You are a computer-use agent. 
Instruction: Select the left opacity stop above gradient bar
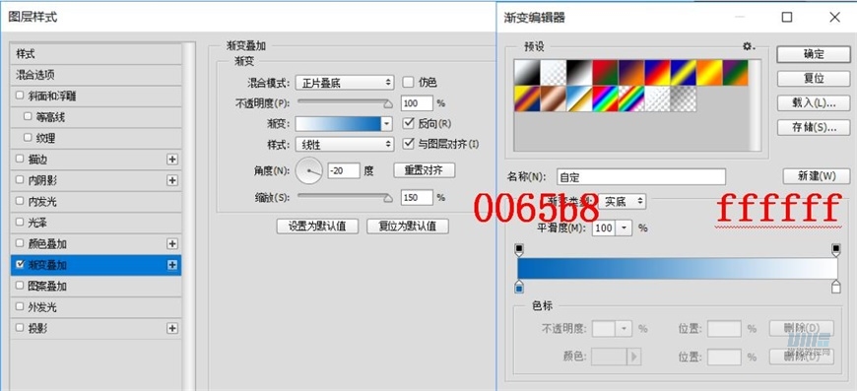pyautogui.click(x=519, y=250)
